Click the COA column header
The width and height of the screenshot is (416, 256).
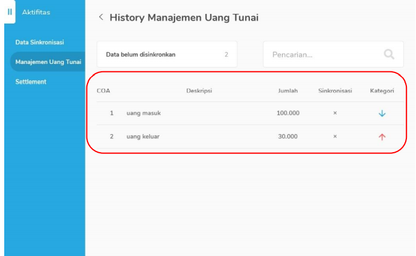(103, 91)
